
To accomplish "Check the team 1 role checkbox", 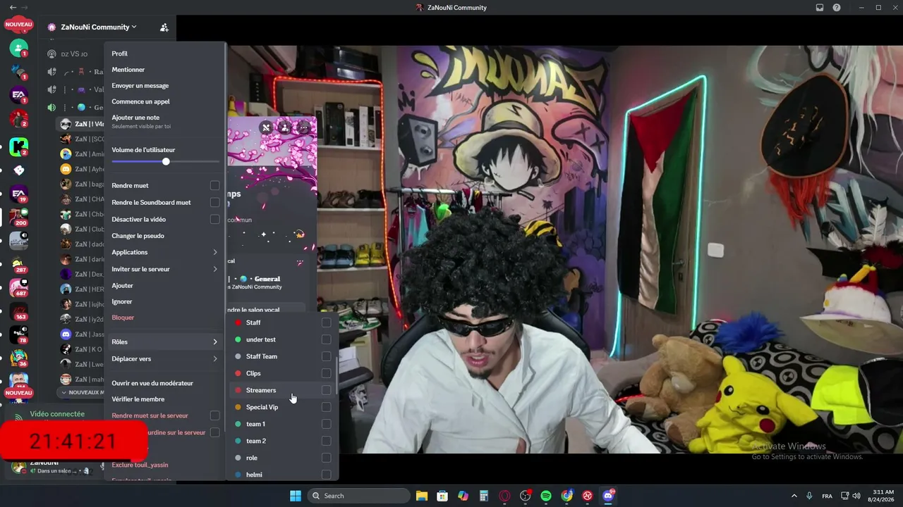I will coord(326,424).
